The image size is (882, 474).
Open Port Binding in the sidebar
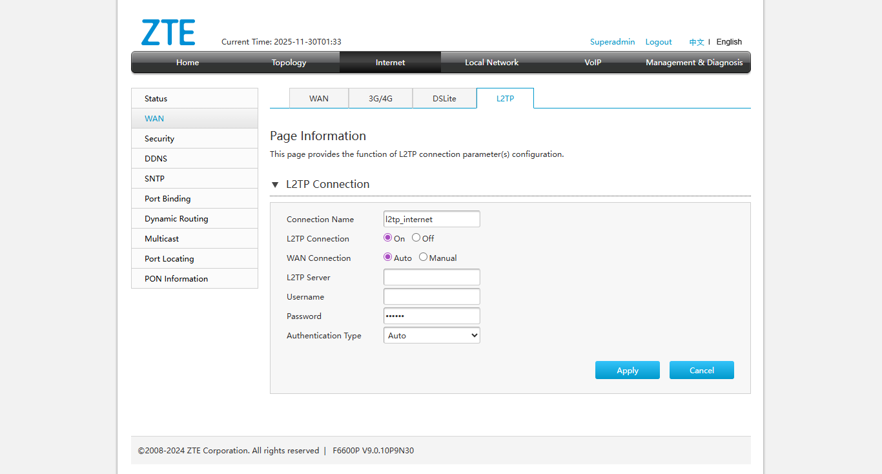point(168,199)
